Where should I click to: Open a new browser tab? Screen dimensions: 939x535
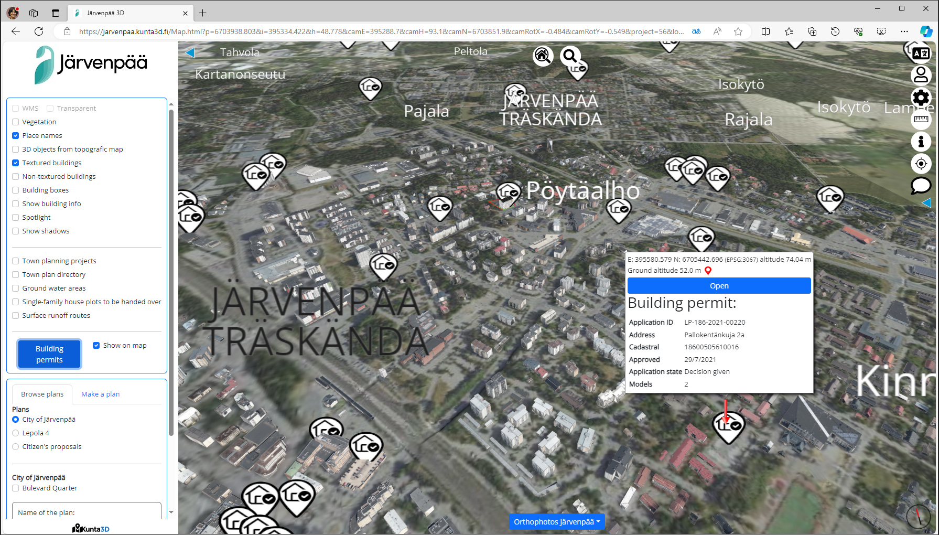click(203, 13)
